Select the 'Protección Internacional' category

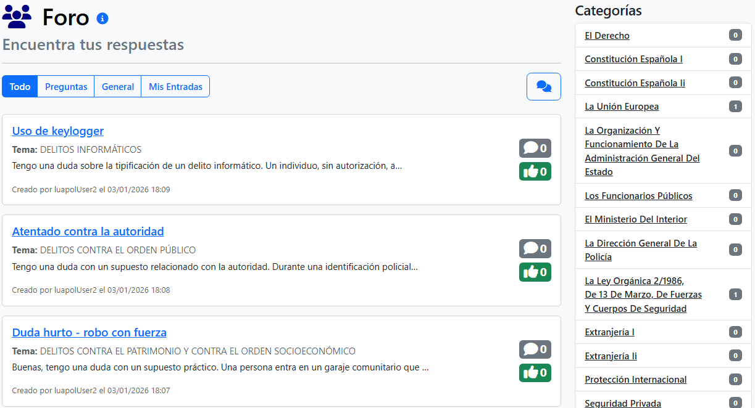(x=635, y=379)
